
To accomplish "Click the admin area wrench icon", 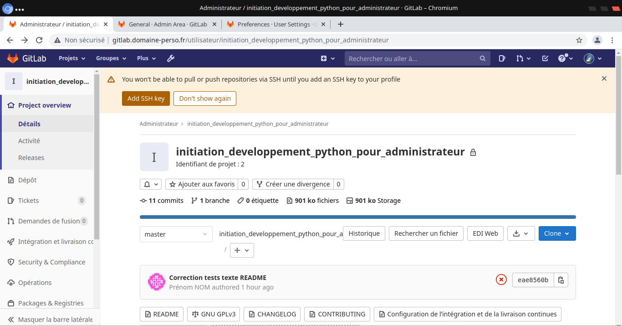I will [x=171, y=58].
